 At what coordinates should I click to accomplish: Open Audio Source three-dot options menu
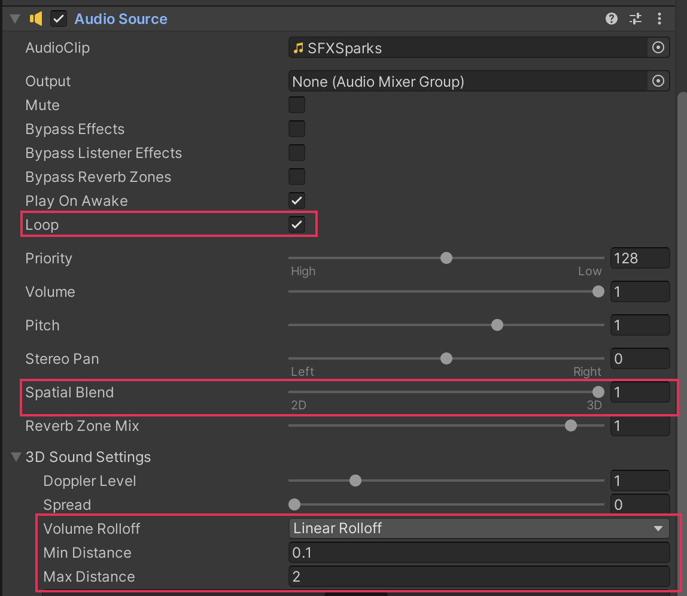[659, 19]
